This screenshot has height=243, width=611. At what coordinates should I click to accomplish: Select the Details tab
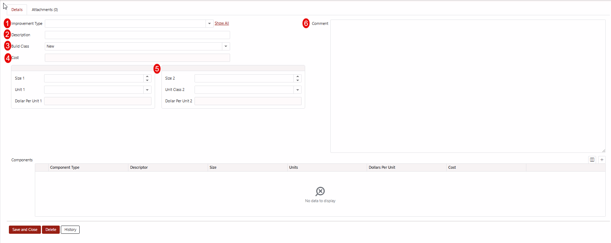(17, 10)
